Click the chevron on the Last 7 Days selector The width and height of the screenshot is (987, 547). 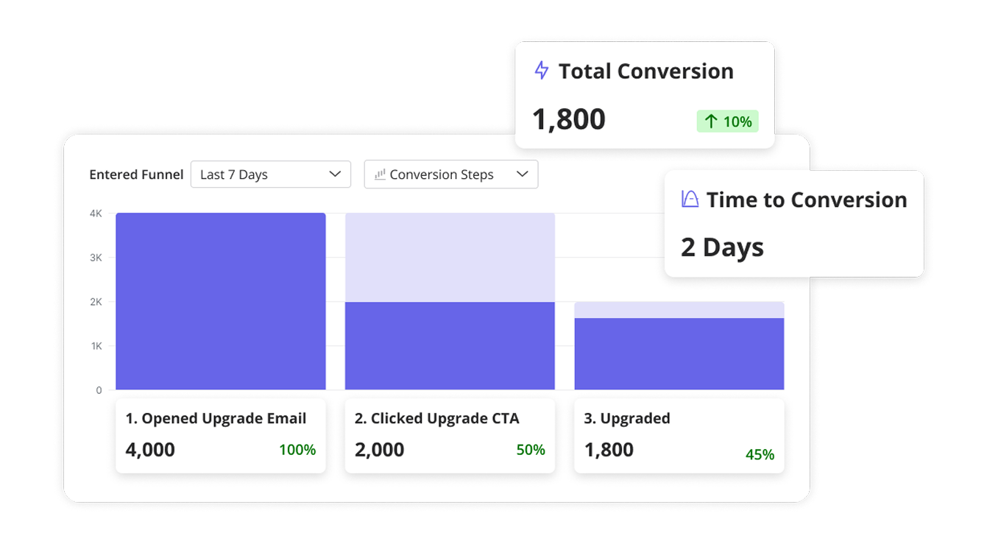pos(336,174)
